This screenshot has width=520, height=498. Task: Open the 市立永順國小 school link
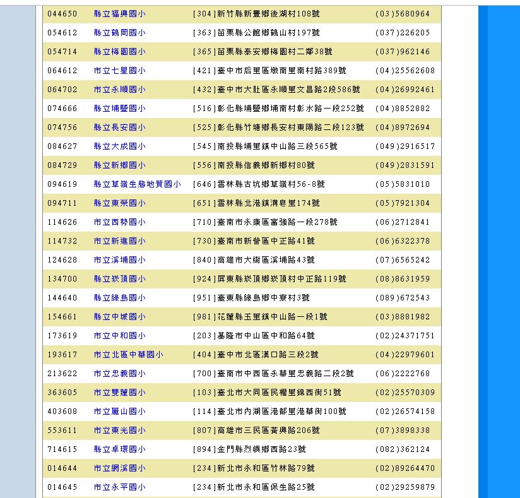119,90
